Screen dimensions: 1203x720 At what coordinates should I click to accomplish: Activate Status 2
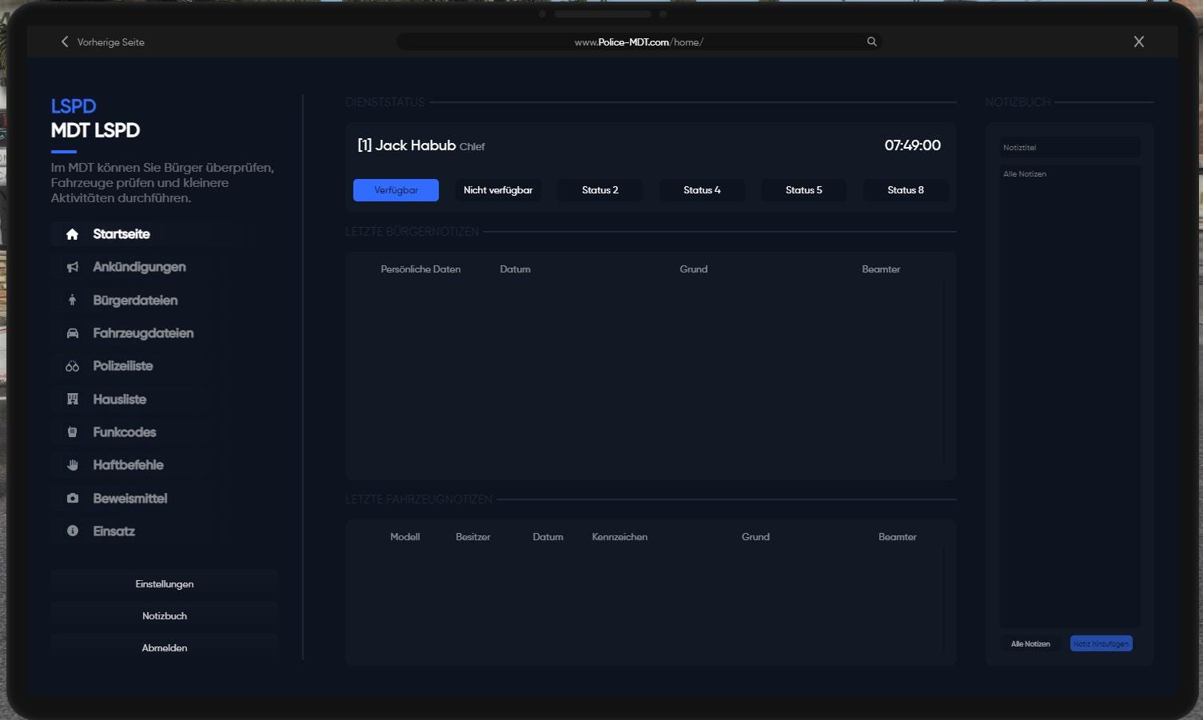(600, 189)
